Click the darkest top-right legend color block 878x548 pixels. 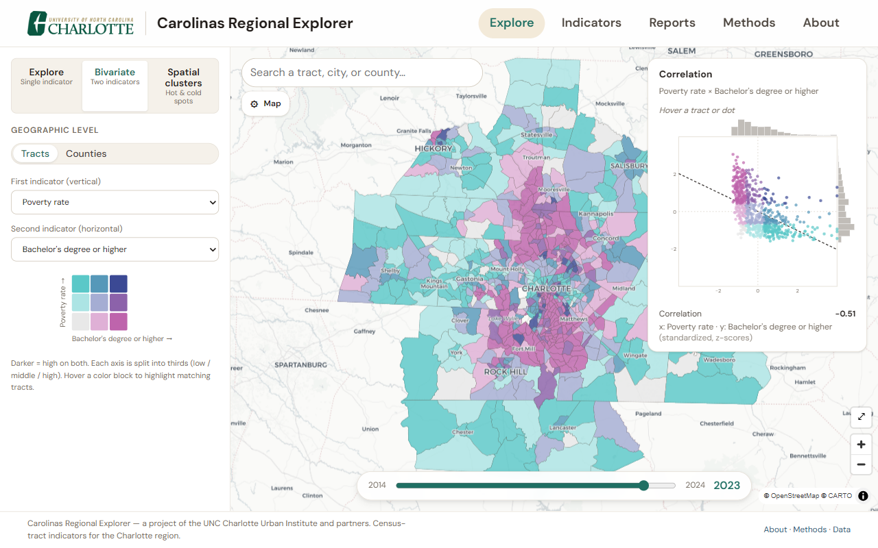[x=119, y=284]
